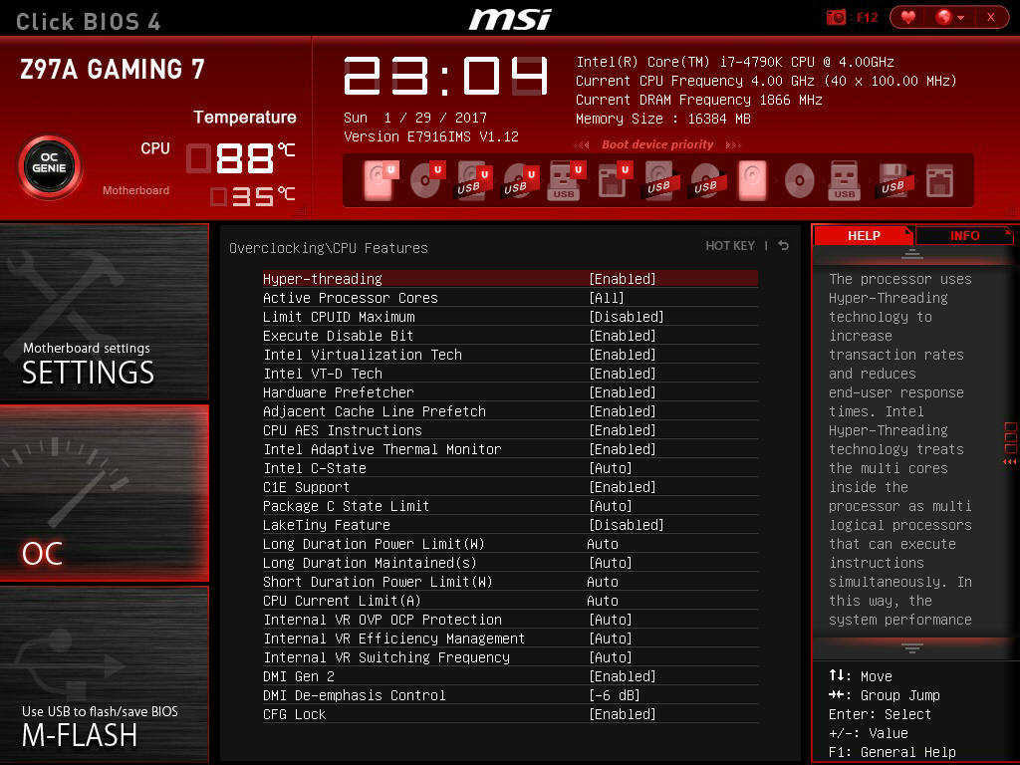Click the F12 screenshot camera icon
The width and height of the screenshot is (1020, 765).
pyautogui.click(x=836, y=17)
